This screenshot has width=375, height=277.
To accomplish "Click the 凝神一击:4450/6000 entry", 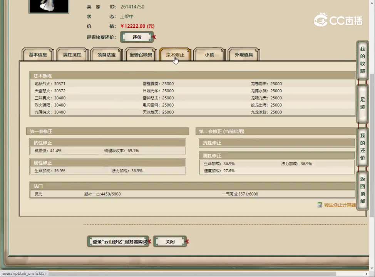I will (x=102, y=194).
